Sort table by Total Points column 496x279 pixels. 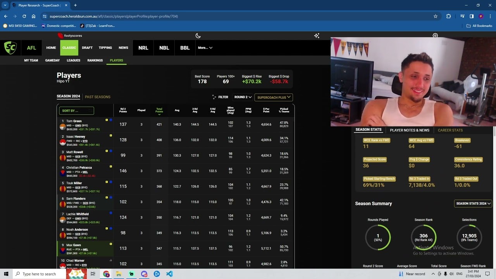(159, 111)
